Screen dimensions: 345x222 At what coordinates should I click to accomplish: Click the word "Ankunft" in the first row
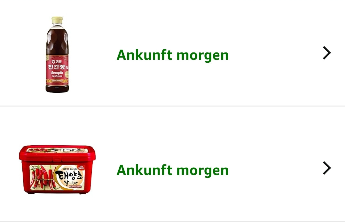(x=144, y=55)
